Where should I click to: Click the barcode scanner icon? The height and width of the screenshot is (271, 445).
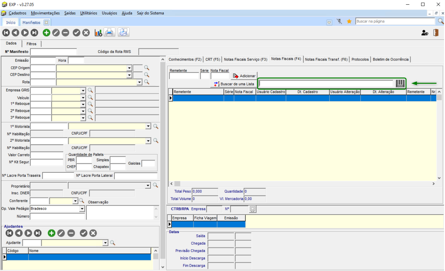point(400,83)
